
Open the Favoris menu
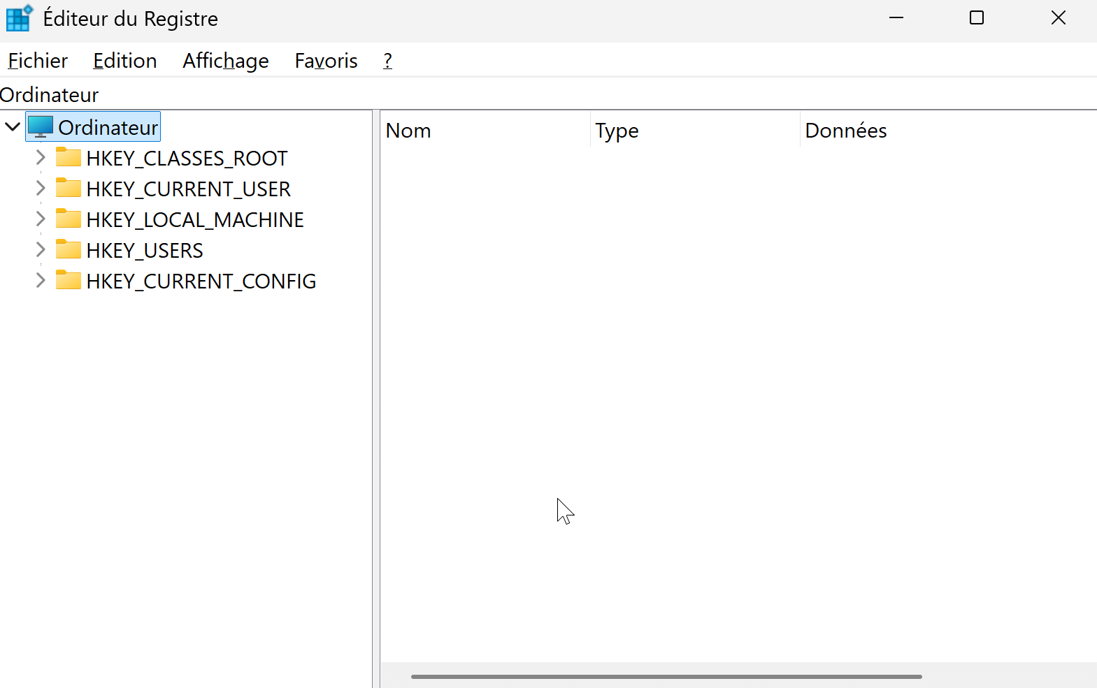326,61
